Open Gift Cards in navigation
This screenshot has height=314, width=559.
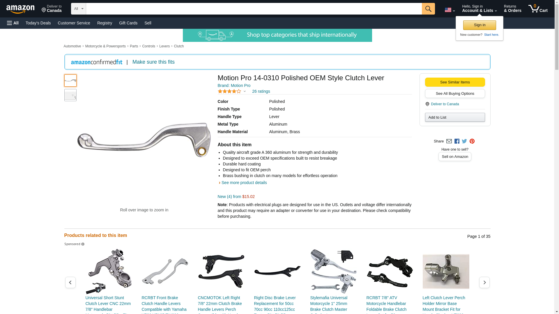point(128,23)
